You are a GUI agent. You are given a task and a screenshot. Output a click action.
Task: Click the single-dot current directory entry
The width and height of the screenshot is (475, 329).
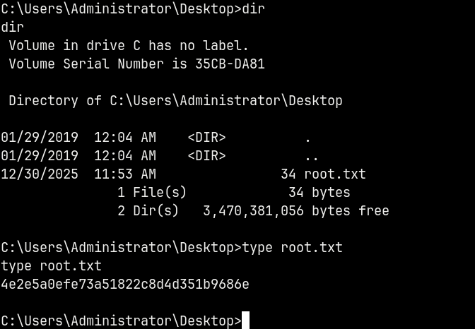(307, 137)
